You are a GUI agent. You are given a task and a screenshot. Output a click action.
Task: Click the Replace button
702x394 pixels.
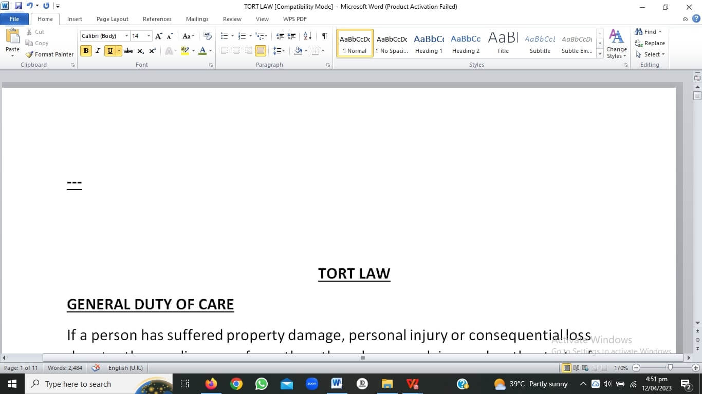pyautogui.click(x=650, y=43)
